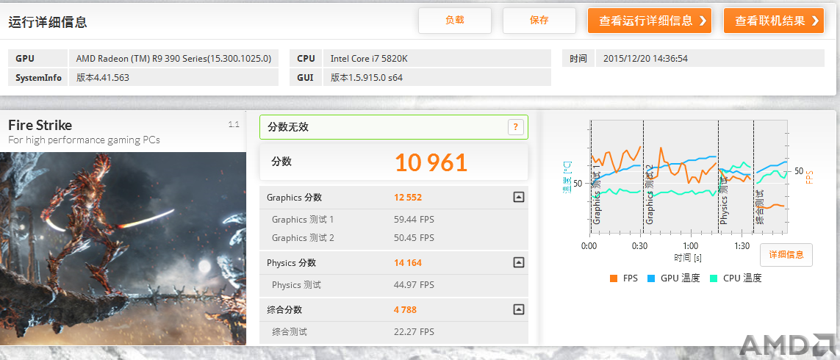Click the 时间 [s] axis label
Screen dimensions: 840x360
point(689,258)
